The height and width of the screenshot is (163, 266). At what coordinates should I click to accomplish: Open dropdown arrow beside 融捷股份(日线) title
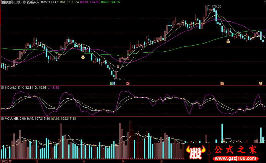pos(24,2)
